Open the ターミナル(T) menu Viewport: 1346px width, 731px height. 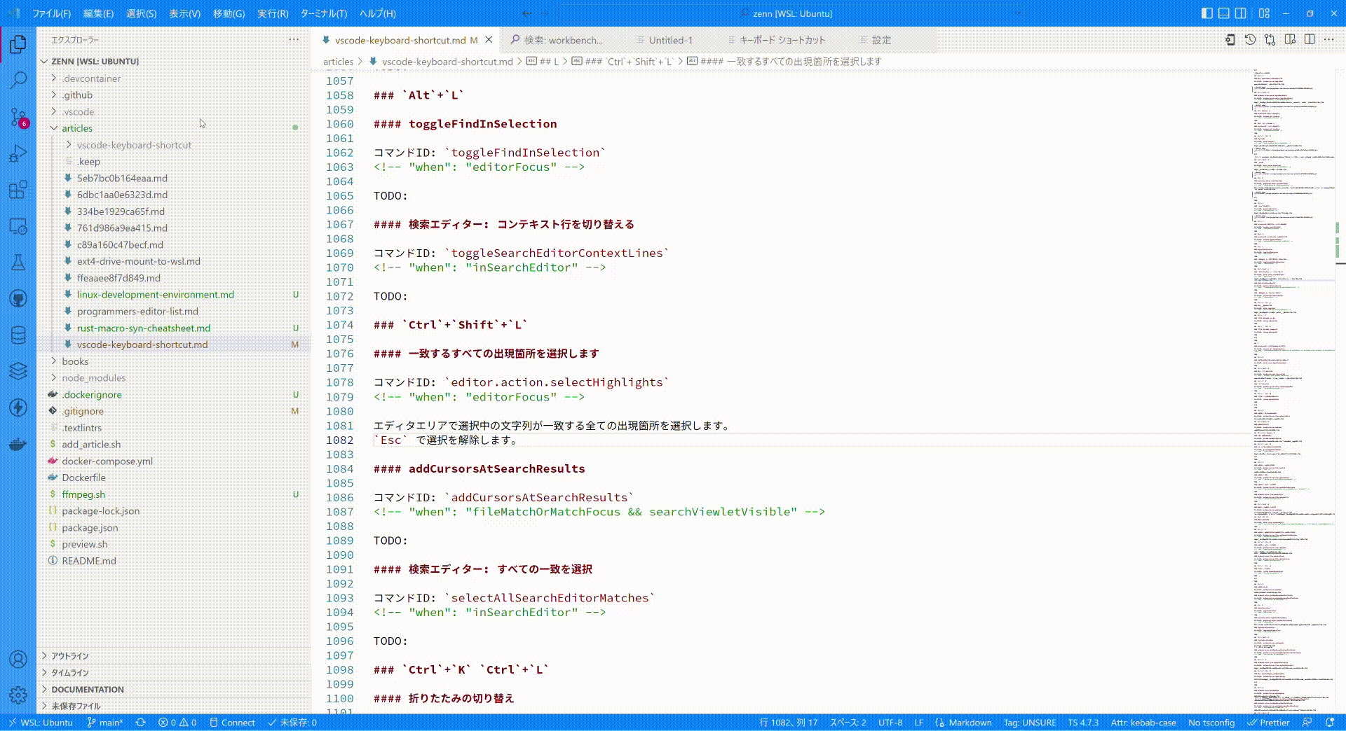pos(324,13)
